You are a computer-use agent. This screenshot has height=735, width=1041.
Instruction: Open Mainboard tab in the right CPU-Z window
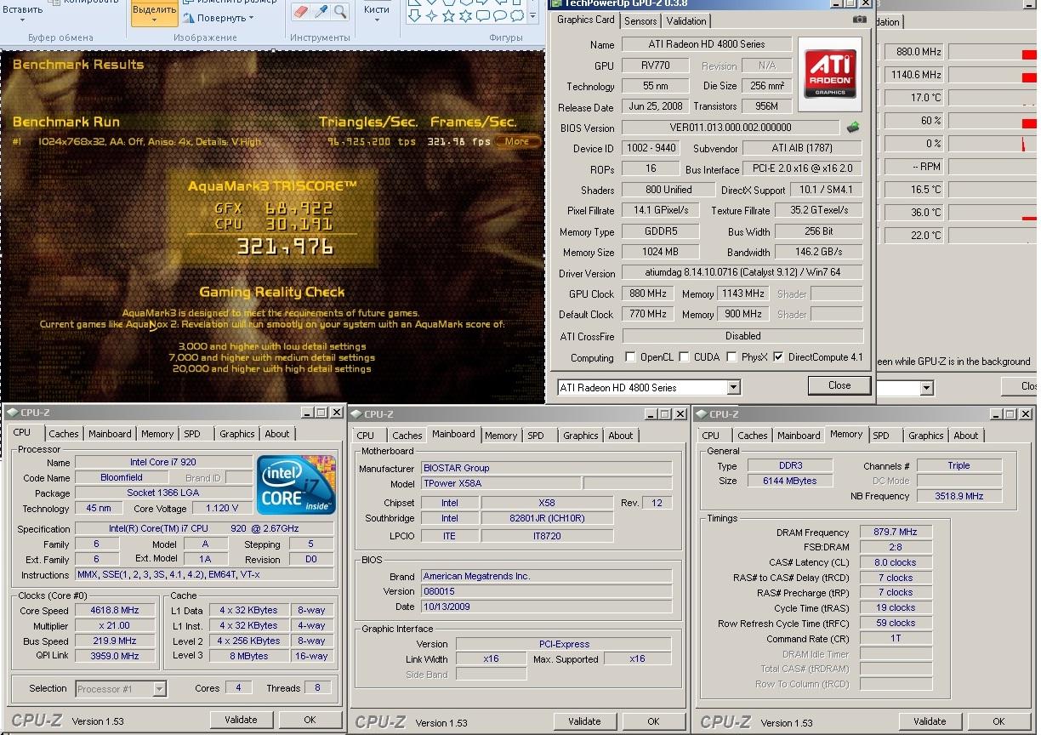799,436
